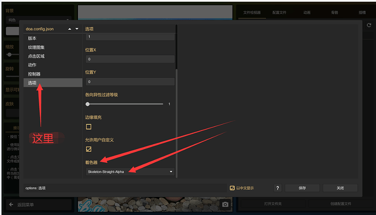Open the Skeleton-Straight-Alpha shader dropdown
This screenshot has width=376, height=215.
(x=130, y=171)
